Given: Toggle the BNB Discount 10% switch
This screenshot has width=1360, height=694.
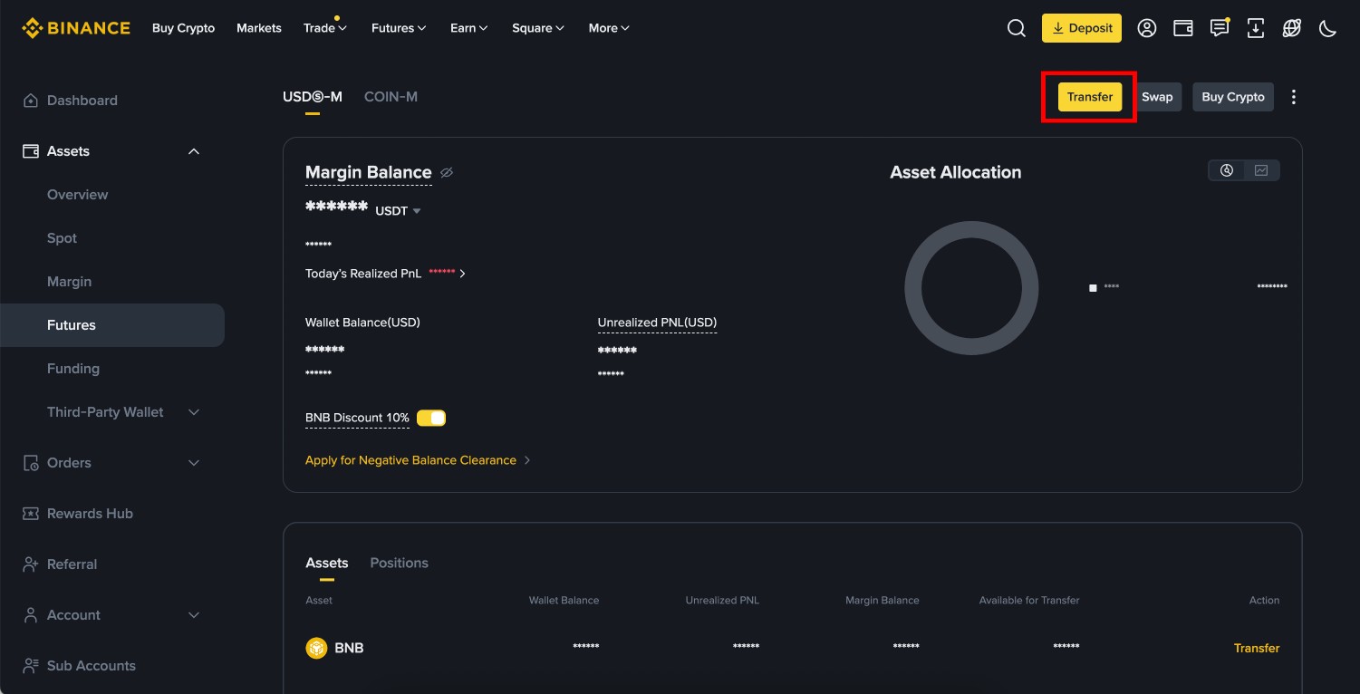Looking at the screenshot, I should click(x=431, y=418).
